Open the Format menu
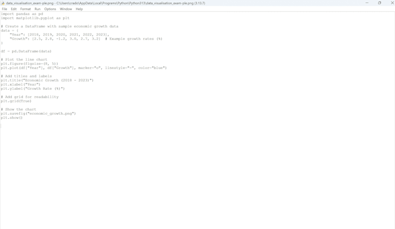The width and height of the screenshot is (395, 229). (x=26, y=9)
